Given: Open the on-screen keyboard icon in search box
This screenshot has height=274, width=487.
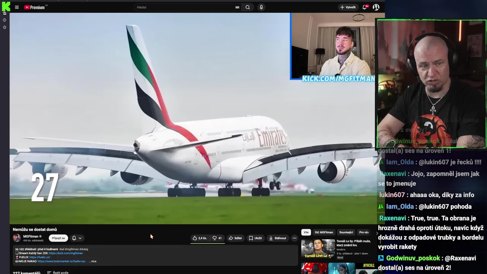Looking at the screenshot, I should [x=237, y=7].
